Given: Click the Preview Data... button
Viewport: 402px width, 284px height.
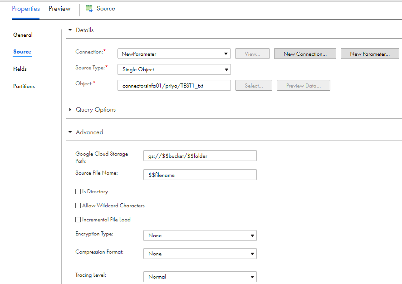Looking at the screenshot, I should 304,86.
